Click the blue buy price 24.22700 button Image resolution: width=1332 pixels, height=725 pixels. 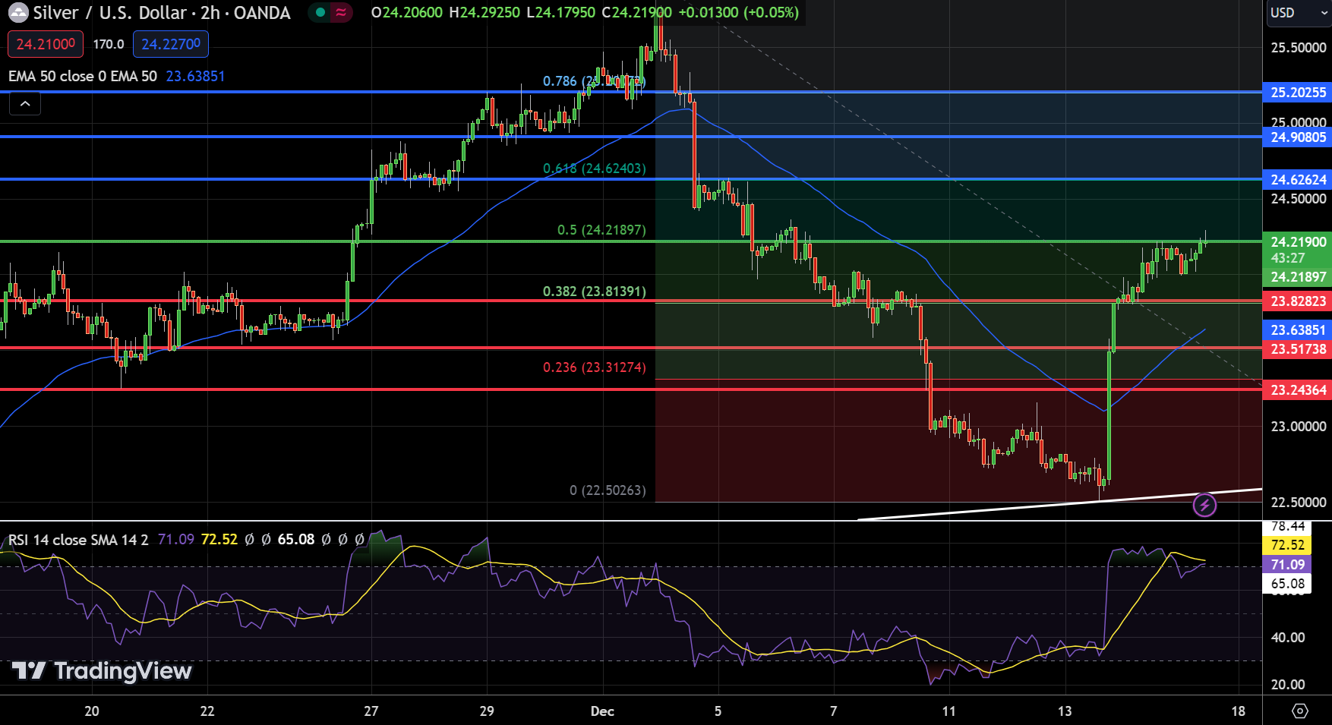pyautogui.click(x=171, y=44)
